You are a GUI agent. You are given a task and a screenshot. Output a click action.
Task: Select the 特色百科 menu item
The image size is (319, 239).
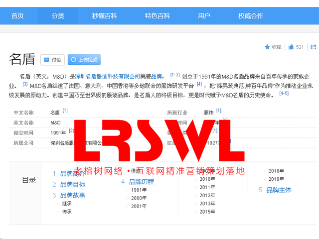tap(157, 16)
